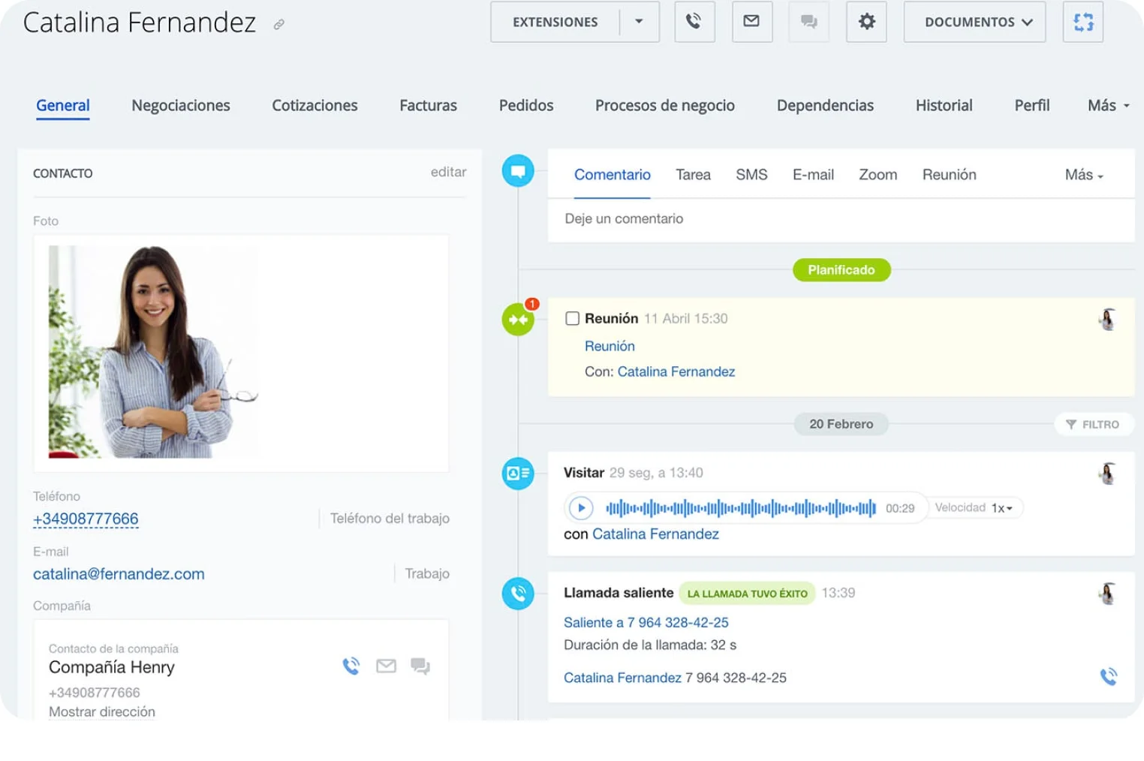
Task: Click the 'Deje un comentario' input field
Action: 841,219
